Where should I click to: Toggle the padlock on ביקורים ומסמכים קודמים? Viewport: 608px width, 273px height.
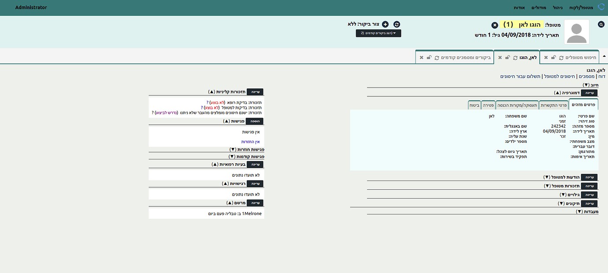click(x=429, y=57)
